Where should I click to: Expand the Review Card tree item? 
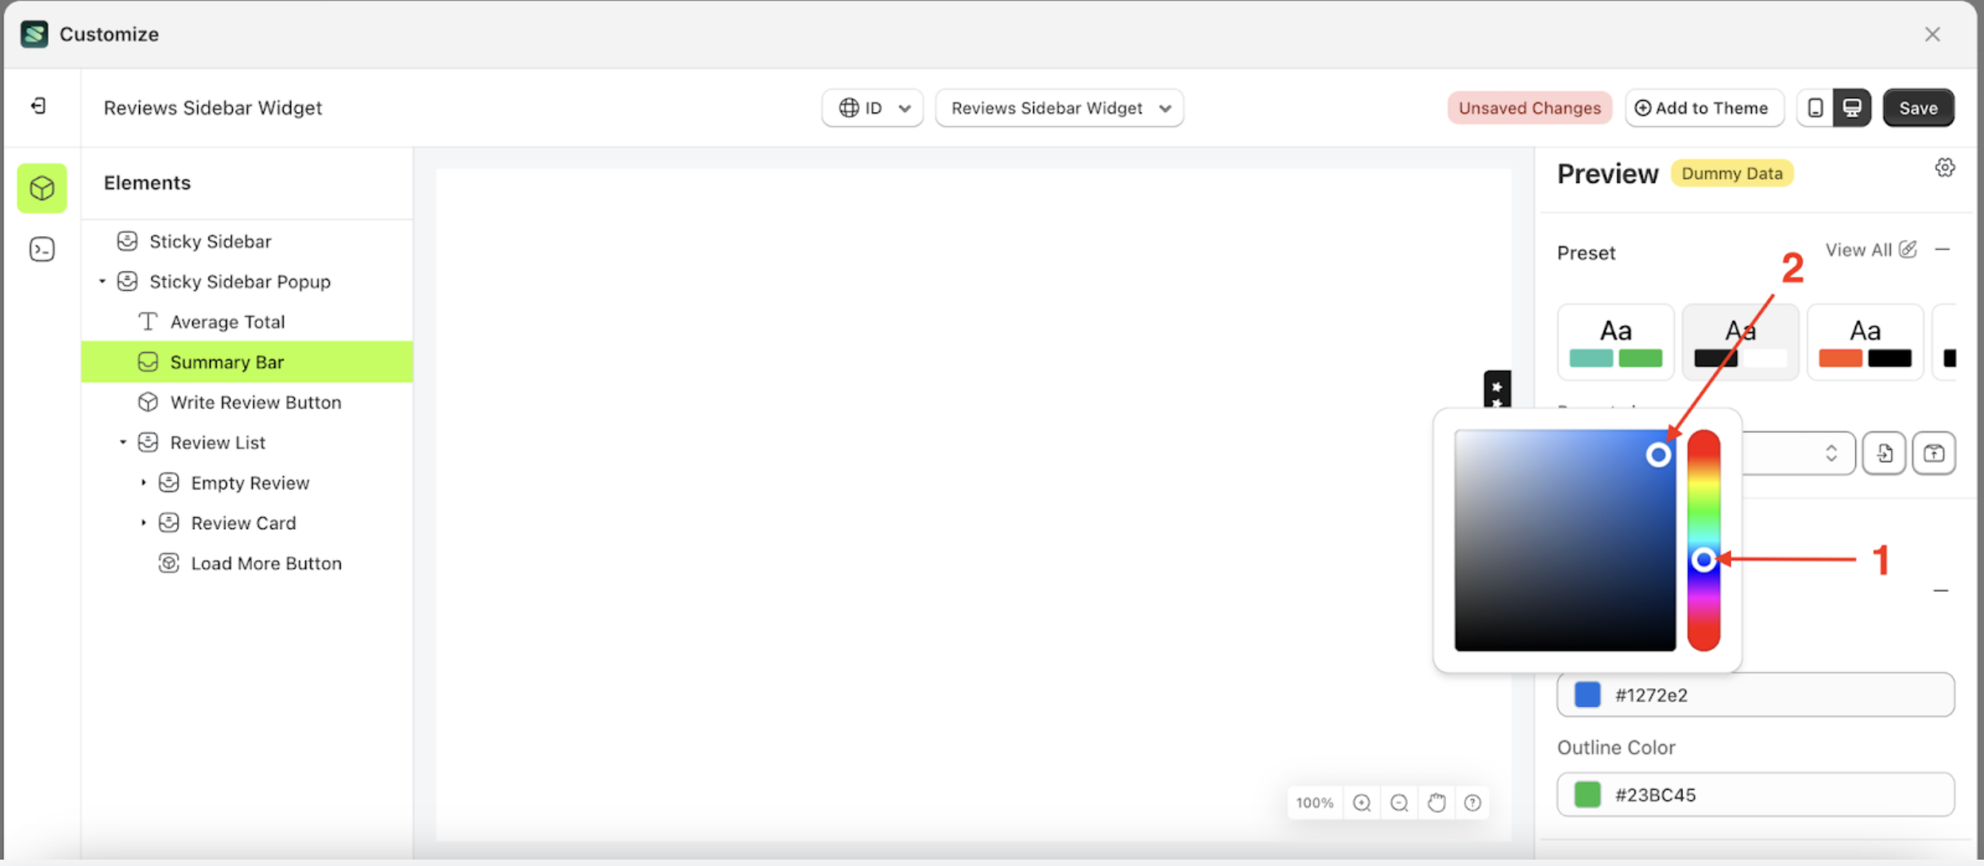(x=144, y=522)
